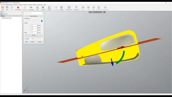Click the Offset value field
172x97 pixels.
point(35,33)
